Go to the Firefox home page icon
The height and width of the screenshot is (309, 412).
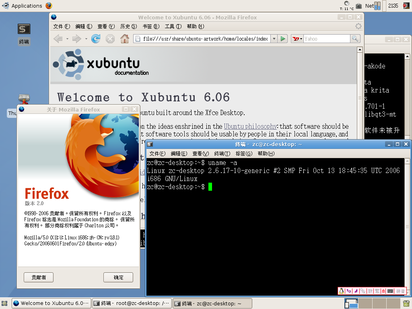coord(125,39)
